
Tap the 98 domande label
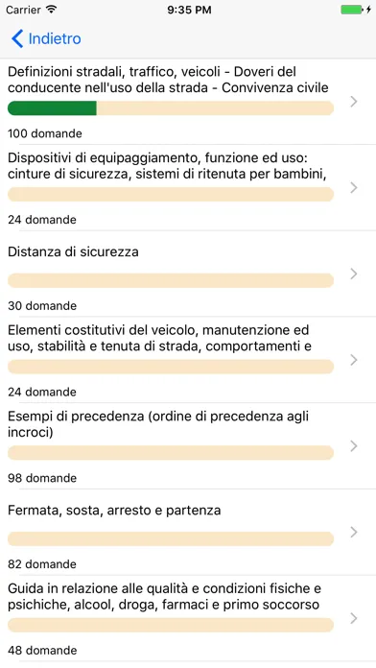42,478
